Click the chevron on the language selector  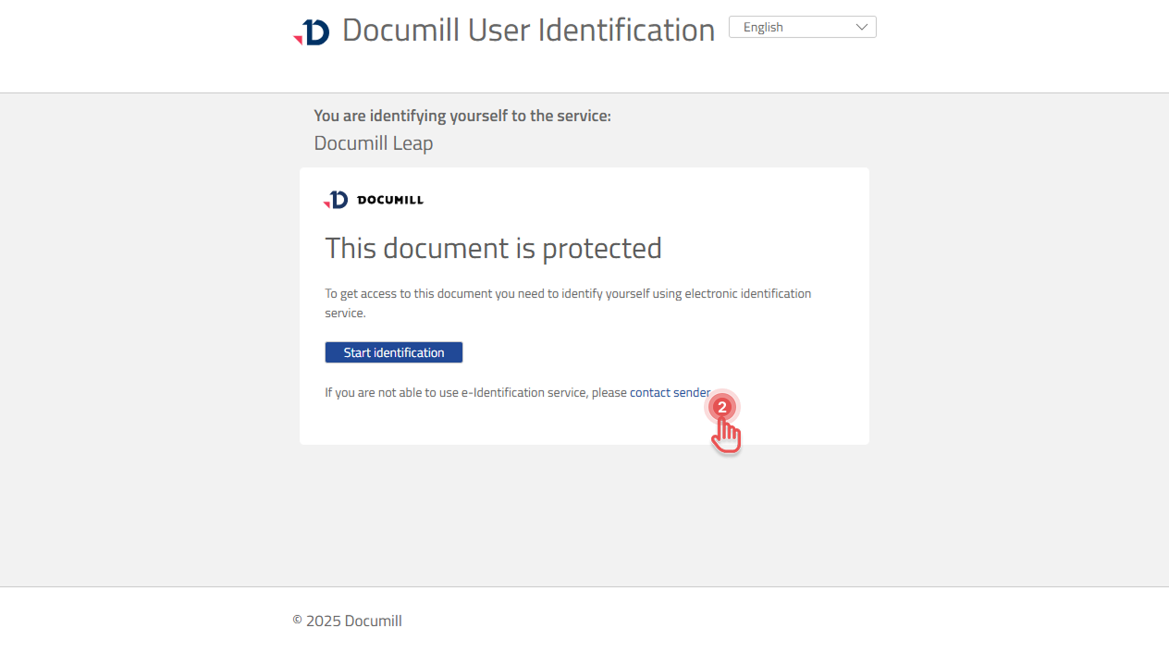click(x=862, y=27)
